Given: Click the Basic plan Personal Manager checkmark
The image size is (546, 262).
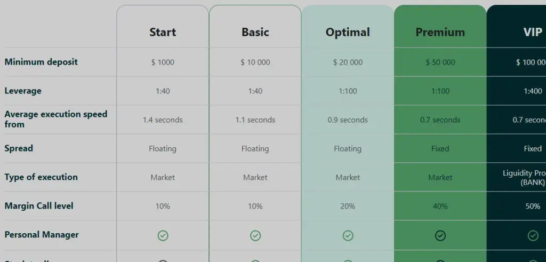Looking at the screenshot, I should coord(255,235).
